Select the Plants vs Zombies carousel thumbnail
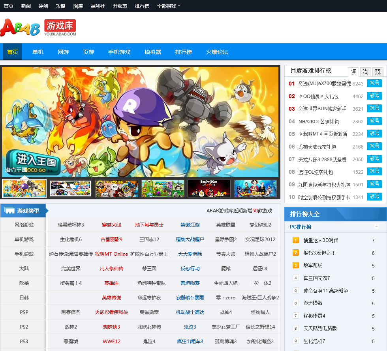Screen dimensions: 387x351 click(x=163, y=188)
